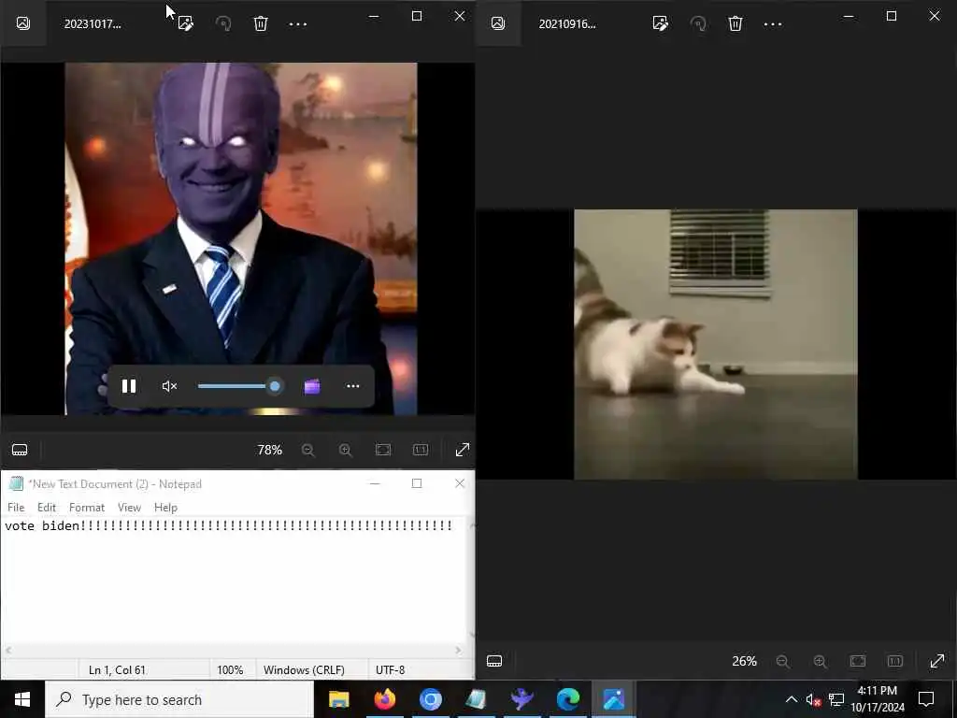Image resolution: width=957 pixels, height=718 pixels.
Task: Click Photos app icon in right window titlebar
Action: tap(498, 23)
